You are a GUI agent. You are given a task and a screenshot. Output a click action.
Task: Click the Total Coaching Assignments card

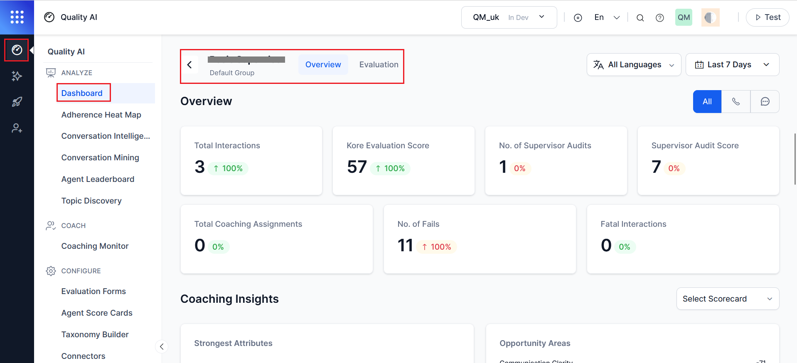277,239
